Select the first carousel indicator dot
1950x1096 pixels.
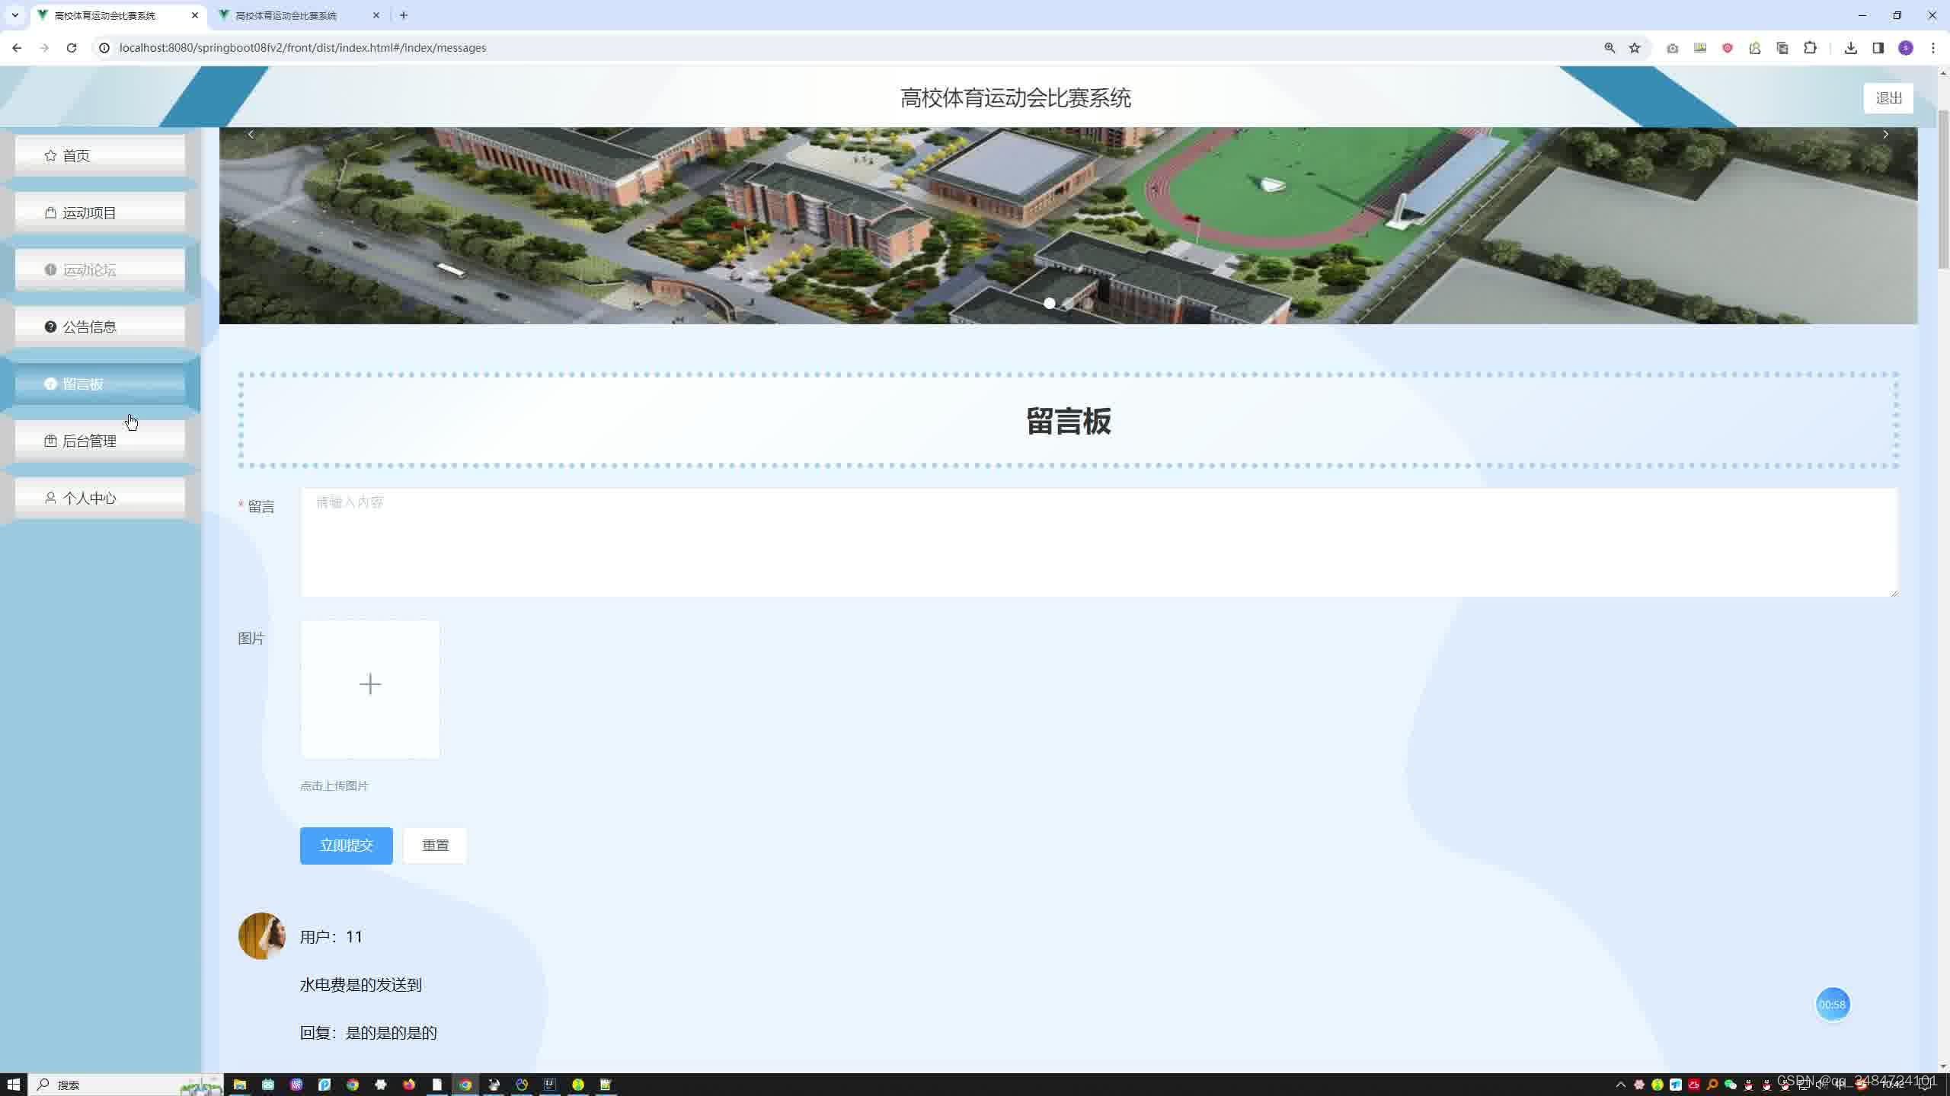tap(1050, 303)
